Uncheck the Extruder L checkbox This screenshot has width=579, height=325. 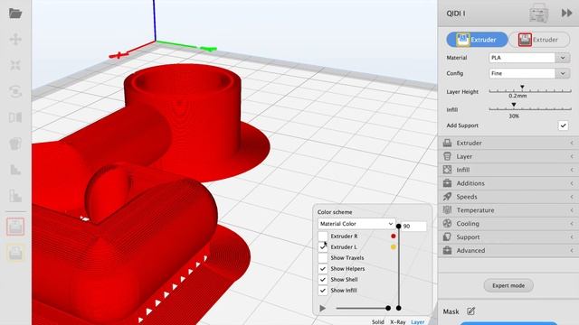323,247
